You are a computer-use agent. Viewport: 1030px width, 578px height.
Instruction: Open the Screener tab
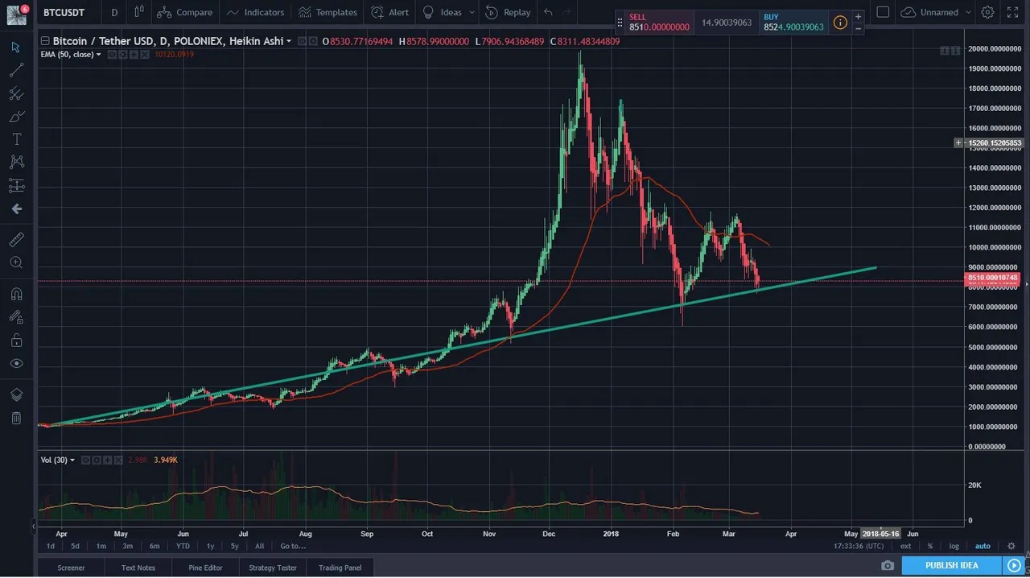tap(71, 568)
